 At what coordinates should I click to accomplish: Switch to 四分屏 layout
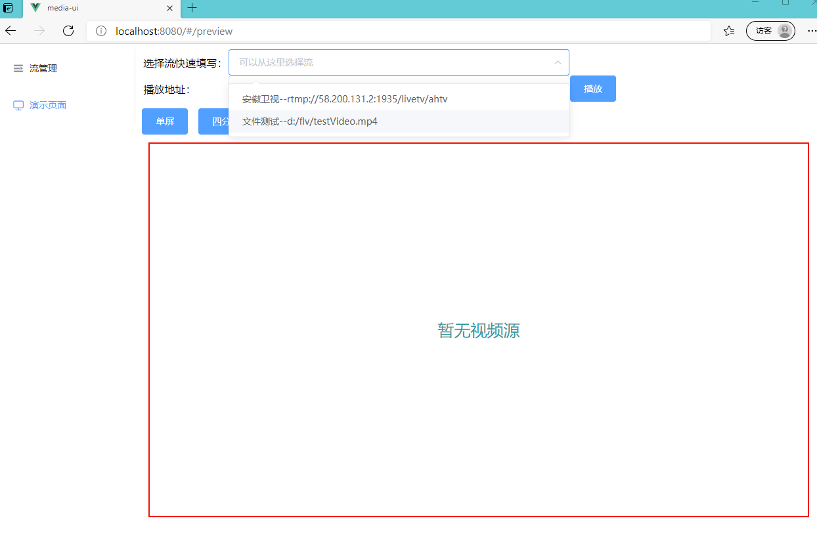tap(214, 121)
